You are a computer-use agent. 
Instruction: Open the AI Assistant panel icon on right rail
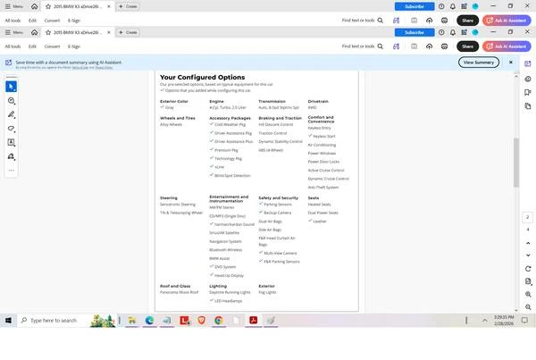click(528, 64)
